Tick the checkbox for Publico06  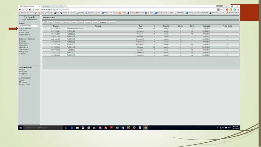click(43, 42)
